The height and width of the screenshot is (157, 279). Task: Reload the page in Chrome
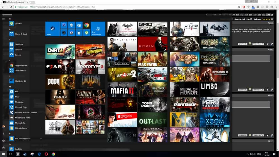coord(11,7)
